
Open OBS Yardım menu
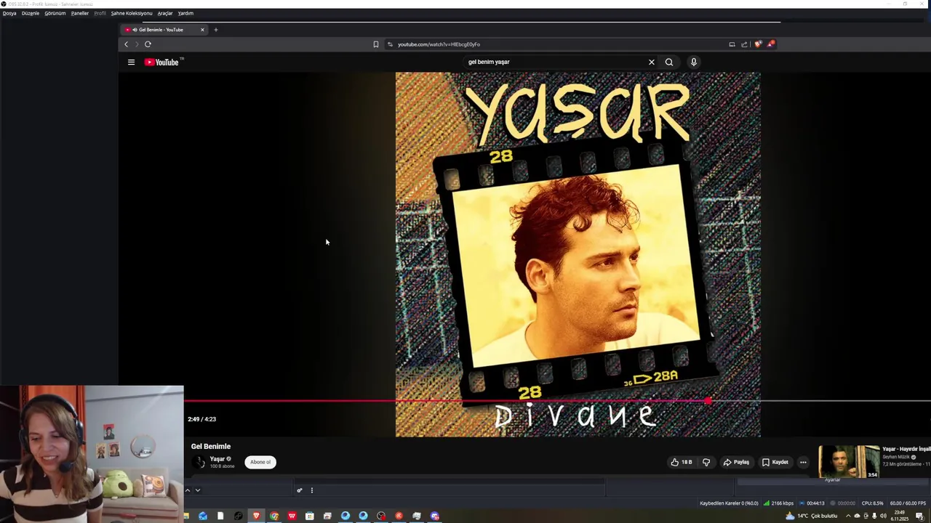pos(185,13)
